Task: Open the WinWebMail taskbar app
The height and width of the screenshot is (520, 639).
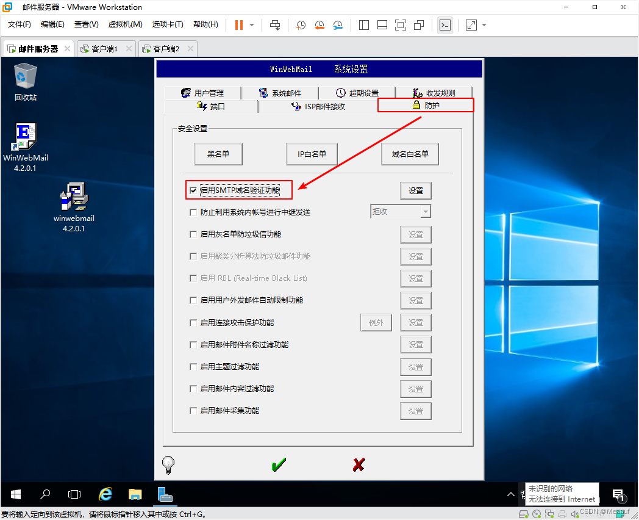Action: [165, 494]
